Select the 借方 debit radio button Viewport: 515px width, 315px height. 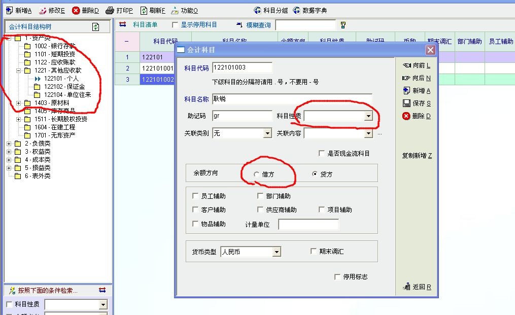pos(256,174)
